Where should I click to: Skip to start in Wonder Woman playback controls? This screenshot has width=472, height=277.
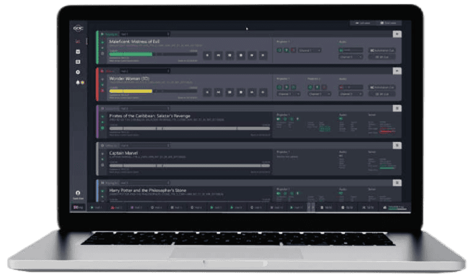click(x=207, y=92)
